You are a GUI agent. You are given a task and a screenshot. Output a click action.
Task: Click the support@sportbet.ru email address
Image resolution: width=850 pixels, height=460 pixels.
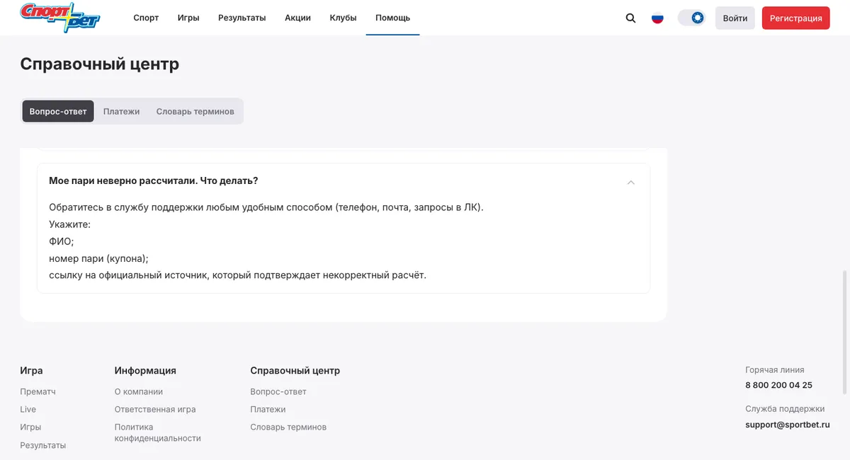(x=788, y=425)
